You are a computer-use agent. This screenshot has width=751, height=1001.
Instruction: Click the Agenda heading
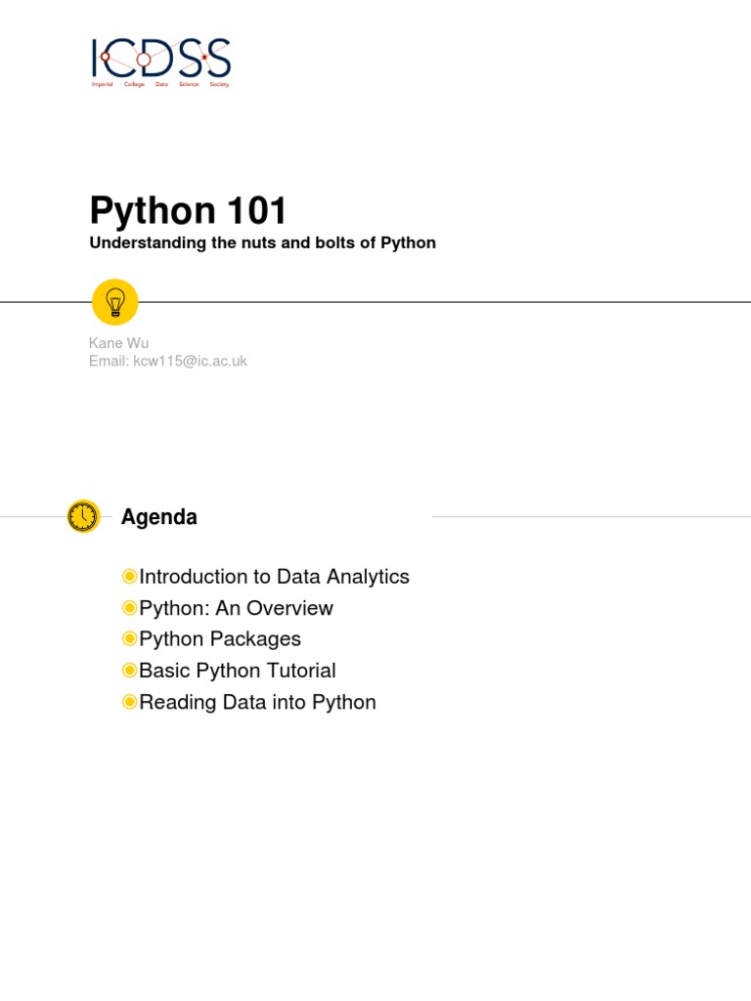[159, 517]
